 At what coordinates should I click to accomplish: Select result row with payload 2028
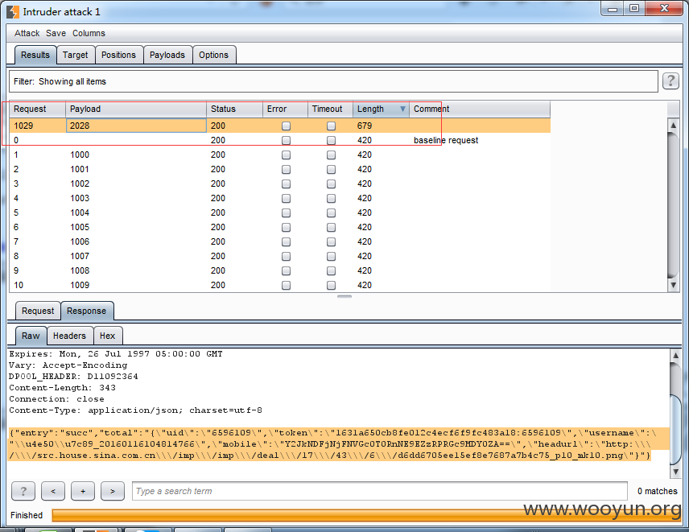(280, 126)
